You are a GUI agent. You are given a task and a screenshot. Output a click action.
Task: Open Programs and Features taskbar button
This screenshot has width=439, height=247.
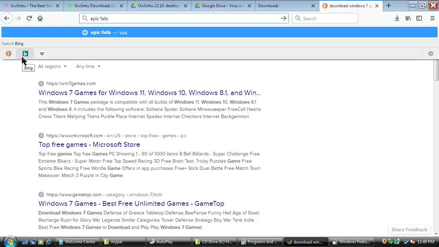point(261,242)
